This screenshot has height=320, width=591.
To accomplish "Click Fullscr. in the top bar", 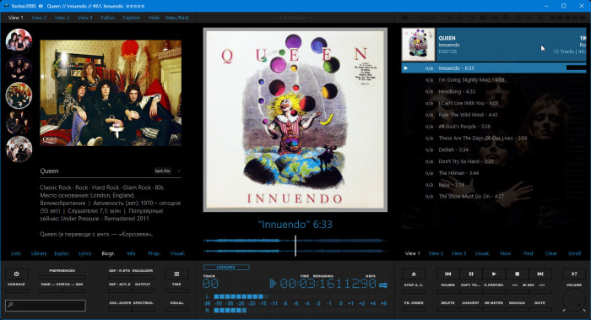I will (x=108, y=18).
